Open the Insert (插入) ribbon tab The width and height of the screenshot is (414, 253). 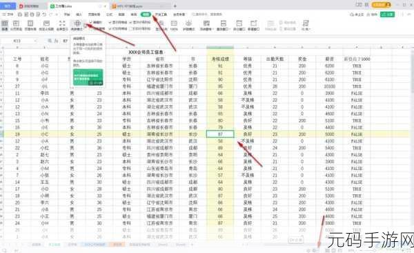79,15
